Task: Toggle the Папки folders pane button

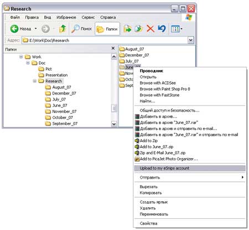Action: 107,29
